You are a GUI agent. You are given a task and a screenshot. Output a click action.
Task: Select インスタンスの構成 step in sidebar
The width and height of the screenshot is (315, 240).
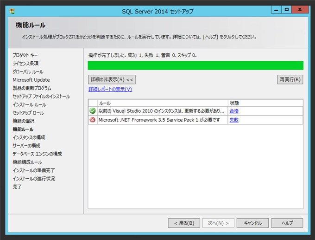29,137
